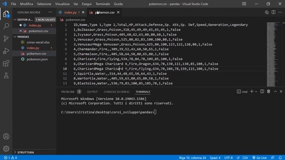Create a new terminal with plus icon
285x160 pixels.
(x=252, y=92)
